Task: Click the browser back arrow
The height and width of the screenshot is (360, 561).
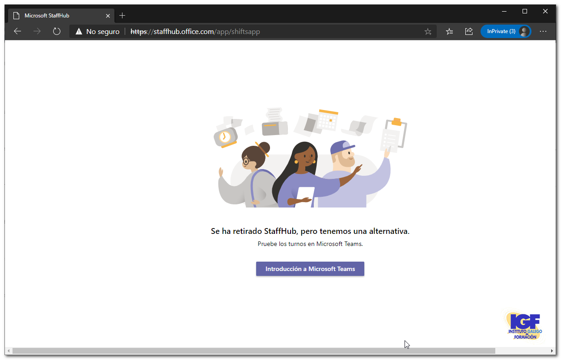Action: click(17, 31)
